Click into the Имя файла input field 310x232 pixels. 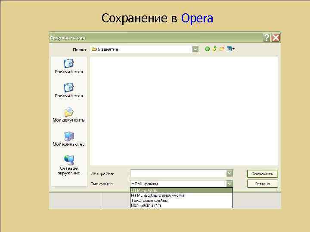pos(179,174)
